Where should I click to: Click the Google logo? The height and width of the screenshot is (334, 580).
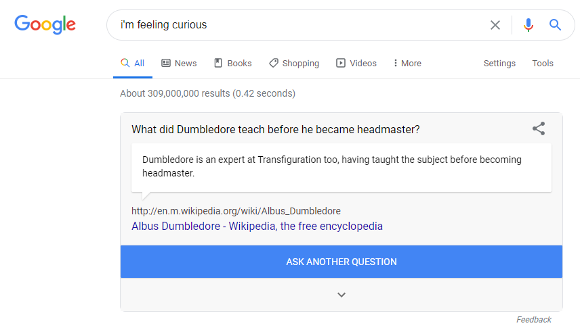tap(45, 25)
